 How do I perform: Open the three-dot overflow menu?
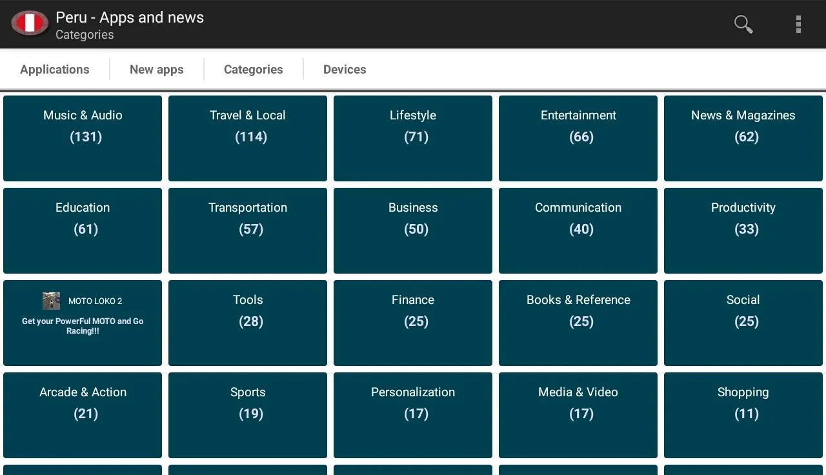pos(798,24)
